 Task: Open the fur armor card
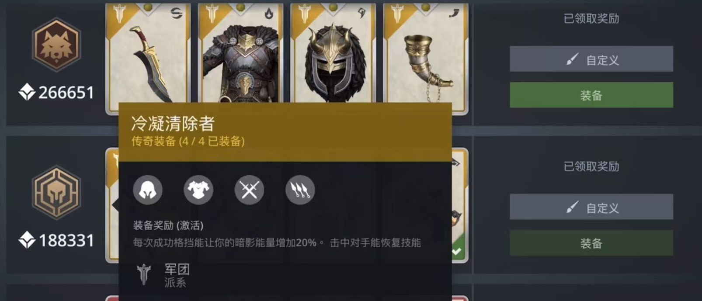pos(240,53)
